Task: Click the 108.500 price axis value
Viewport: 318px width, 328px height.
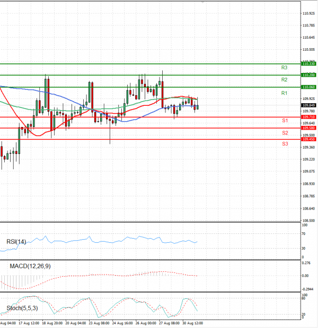Action: tap(308, 221)
